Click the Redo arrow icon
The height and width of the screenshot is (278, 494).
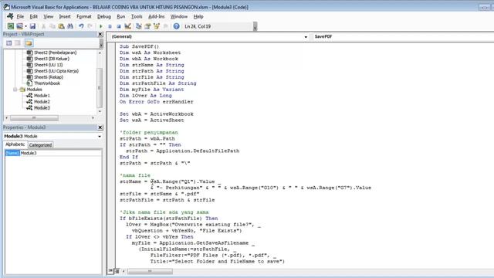pos(90,26)
